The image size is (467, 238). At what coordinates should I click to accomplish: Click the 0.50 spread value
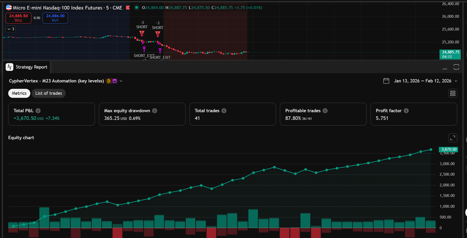(37, 18)
